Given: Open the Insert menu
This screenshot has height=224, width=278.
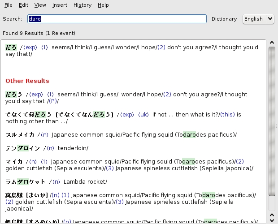Looking at the screenshot, I should click(x=60, y=5).
